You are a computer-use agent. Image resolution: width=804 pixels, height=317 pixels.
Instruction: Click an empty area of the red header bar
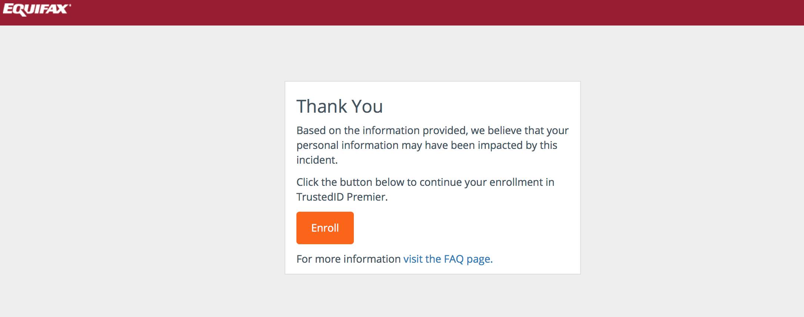[445, 13]
